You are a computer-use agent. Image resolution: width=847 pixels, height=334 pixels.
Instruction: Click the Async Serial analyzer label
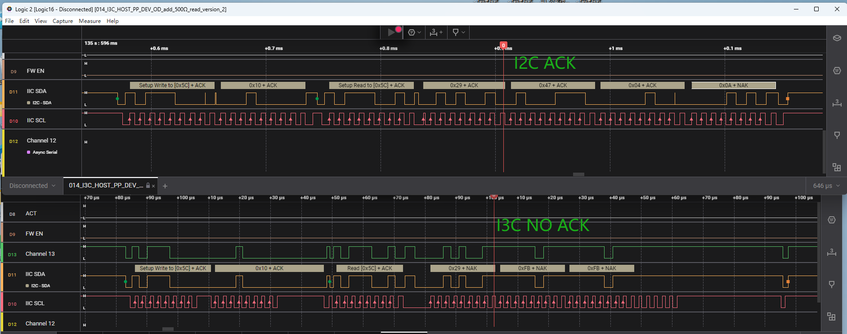[x=45, y=152]
